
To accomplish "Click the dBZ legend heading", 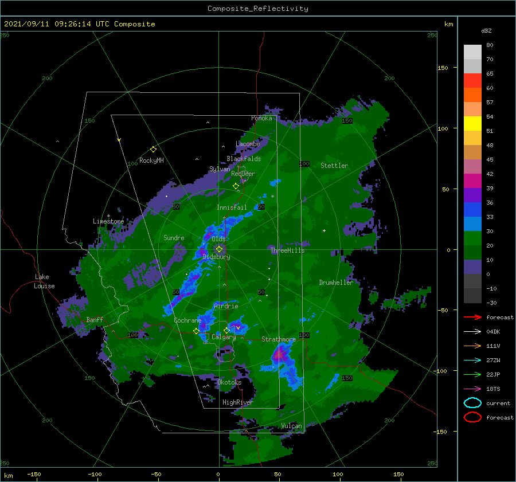I will pyautogui.click(x=486, y=30).
